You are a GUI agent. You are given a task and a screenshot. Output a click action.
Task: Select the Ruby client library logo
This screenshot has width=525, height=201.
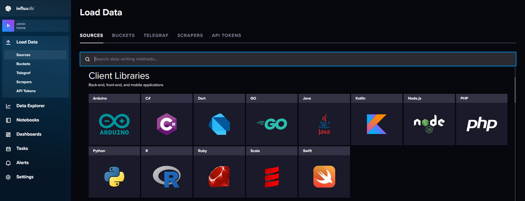pos(219,176)
